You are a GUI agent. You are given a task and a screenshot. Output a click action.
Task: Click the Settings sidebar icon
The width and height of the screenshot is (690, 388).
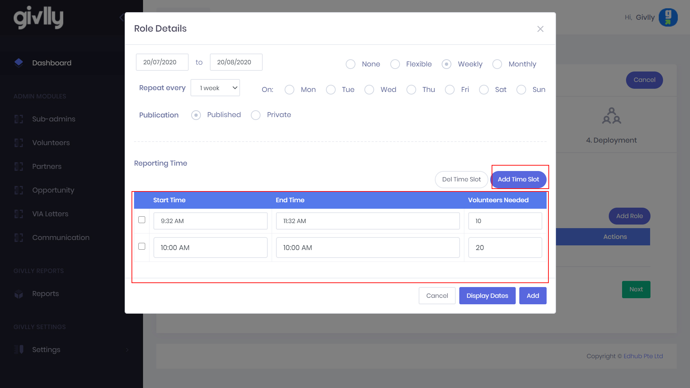click(x=19, y=350)
